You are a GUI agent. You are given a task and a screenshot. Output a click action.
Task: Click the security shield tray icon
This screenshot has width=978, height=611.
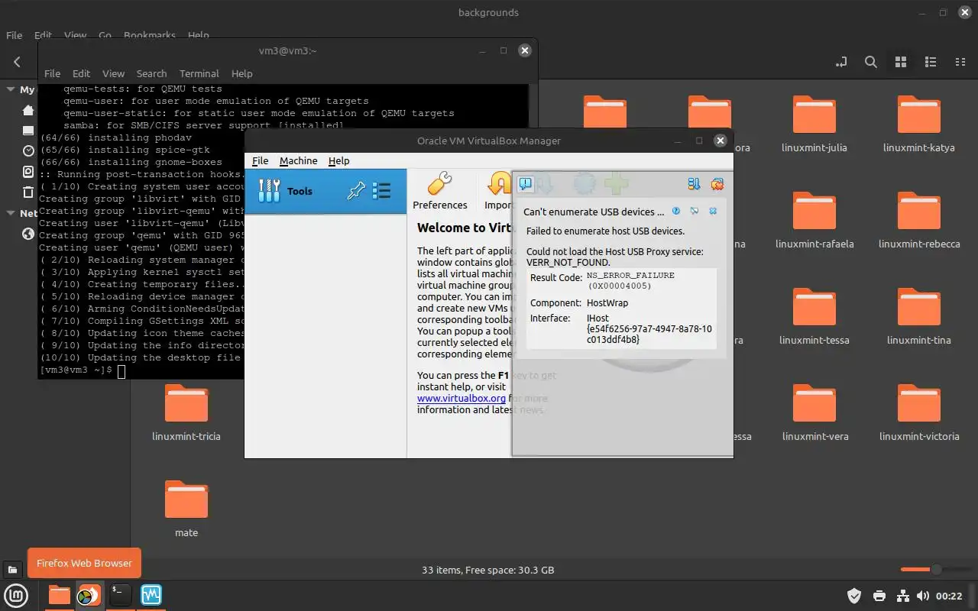pyautogui.click(x=855, y=596)
